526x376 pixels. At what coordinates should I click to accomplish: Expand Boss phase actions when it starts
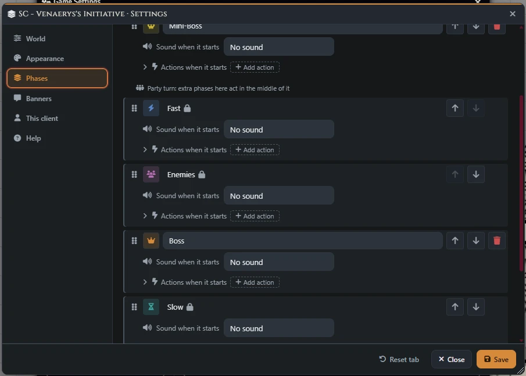click(x=145, y=282)
